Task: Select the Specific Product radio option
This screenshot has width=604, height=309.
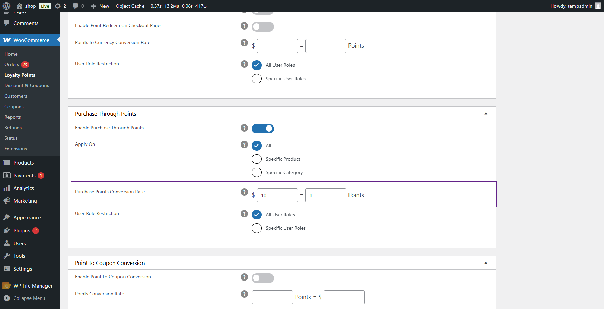Action: pyautogui.click(x=257, y=159)
